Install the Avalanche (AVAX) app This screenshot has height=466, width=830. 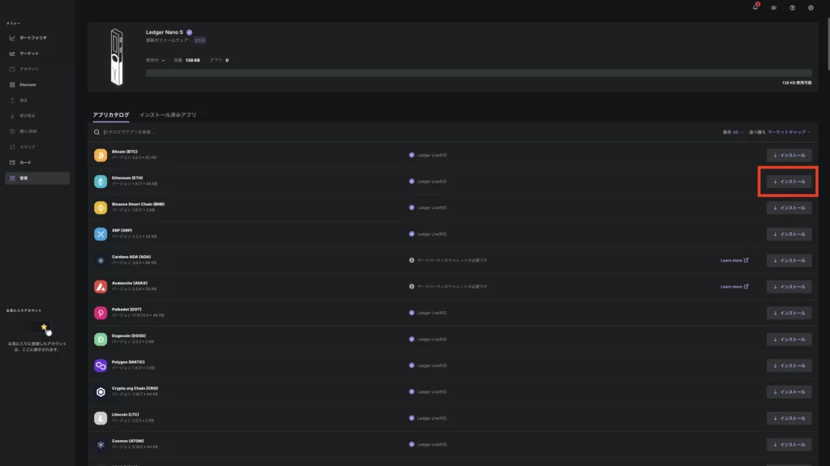pyautogui.click(x=789, y=287)
